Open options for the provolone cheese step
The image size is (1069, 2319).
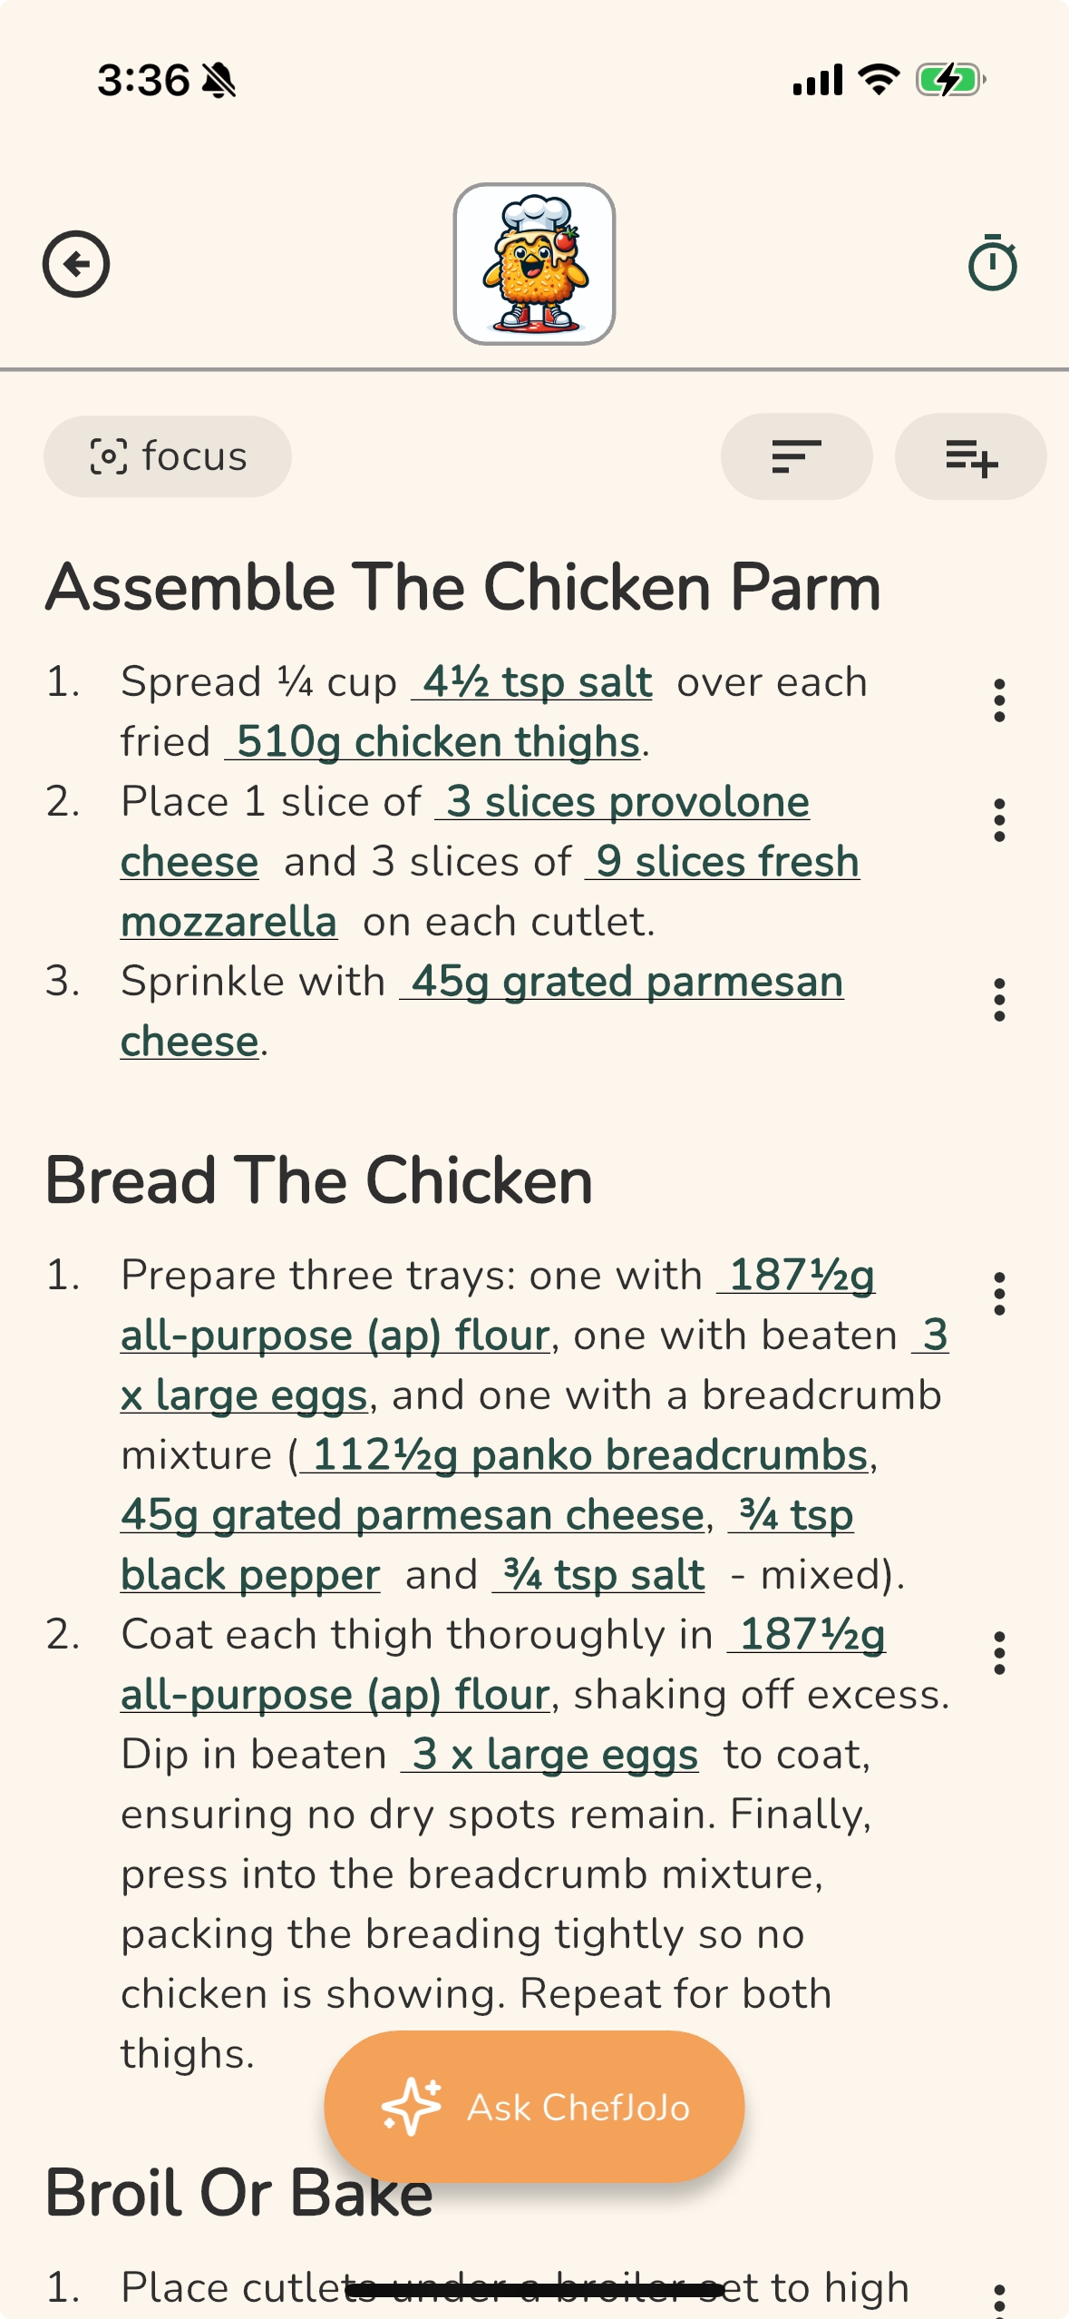pos(999,820)
